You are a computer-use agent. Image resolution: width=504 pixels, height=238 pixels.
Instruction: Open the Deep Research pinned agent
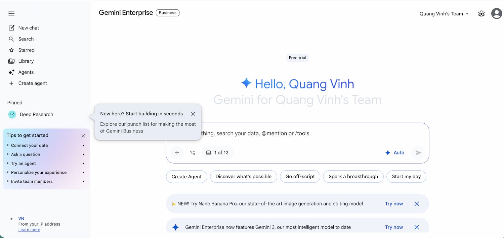(36, 115)
